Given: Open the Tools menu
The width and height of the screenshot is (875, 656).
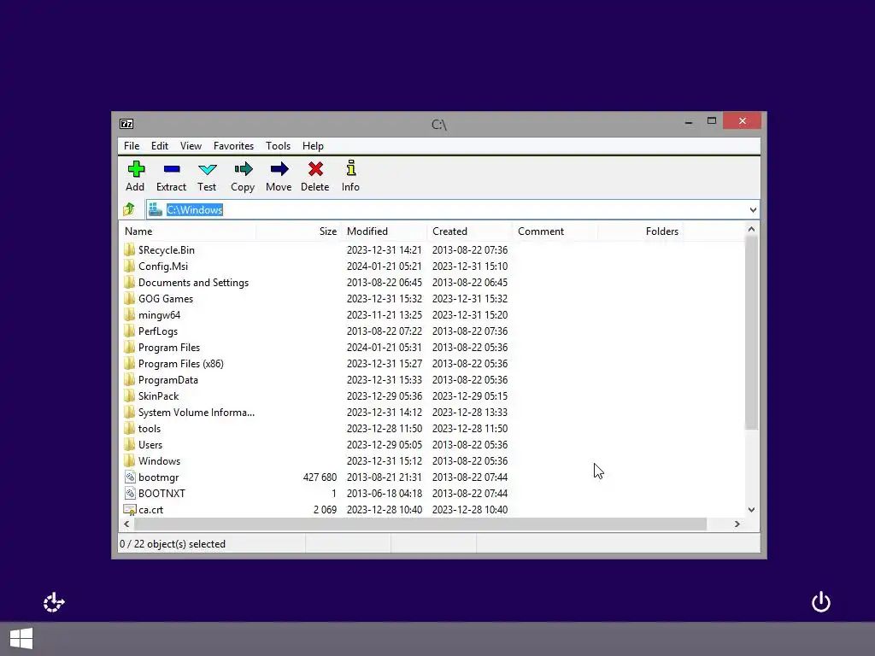Looking at the screenshot, I should tap(278, 145).
